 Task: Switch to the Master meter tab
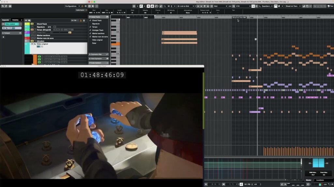tap(309, 180)
